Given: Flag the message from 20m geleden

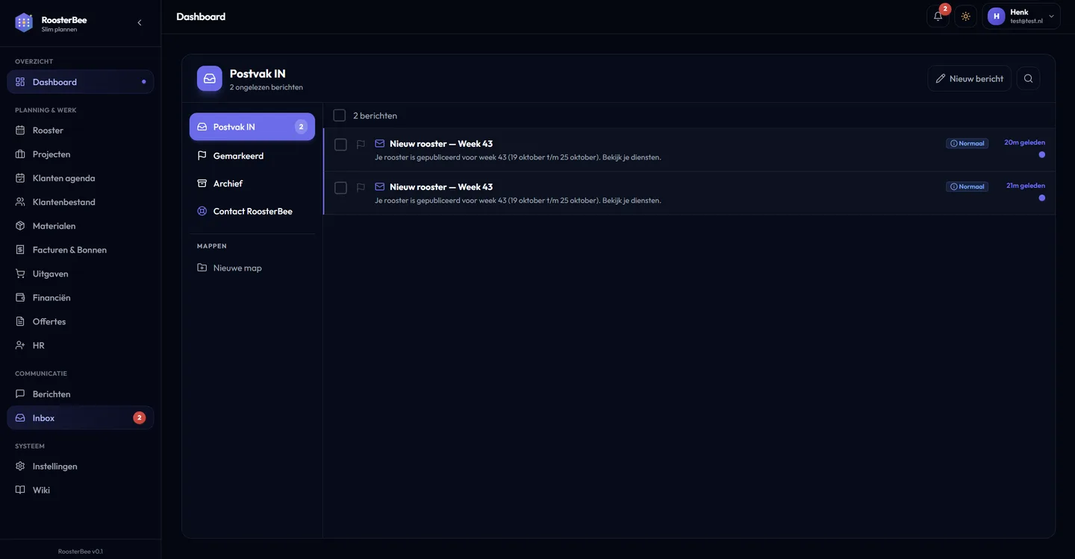Looking at the screenshot, I should tap(361, 145).
